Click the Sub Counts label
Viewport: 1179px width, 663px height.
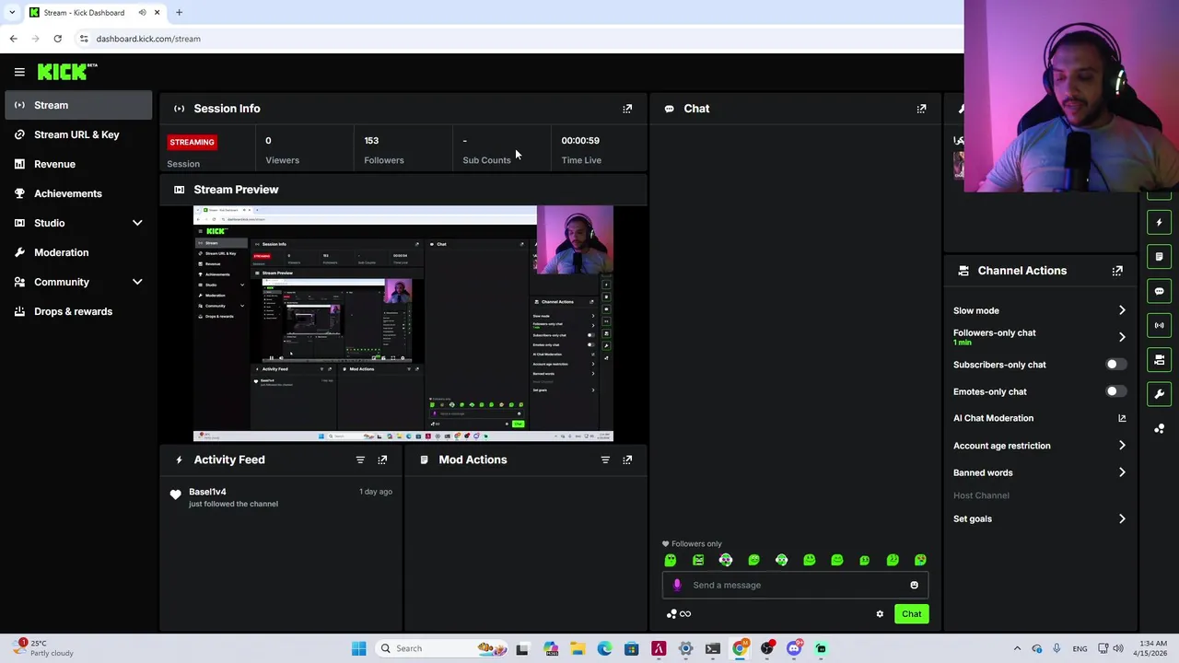click(486, 160)
